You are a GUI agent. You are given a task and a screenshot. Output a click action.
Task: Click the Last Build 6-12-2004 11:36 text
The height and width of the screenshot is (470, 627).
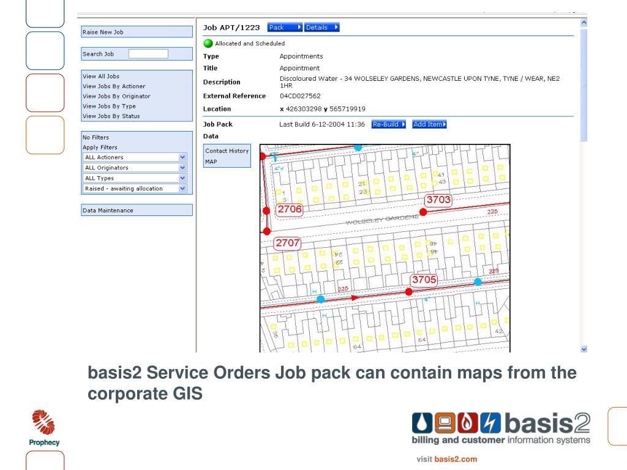pyautogui.click(x=322, y=124)
